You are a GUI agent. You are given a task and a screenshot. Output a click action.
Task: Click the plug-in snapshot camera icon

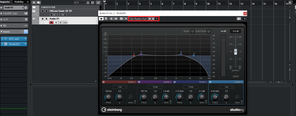click(239, 19)
